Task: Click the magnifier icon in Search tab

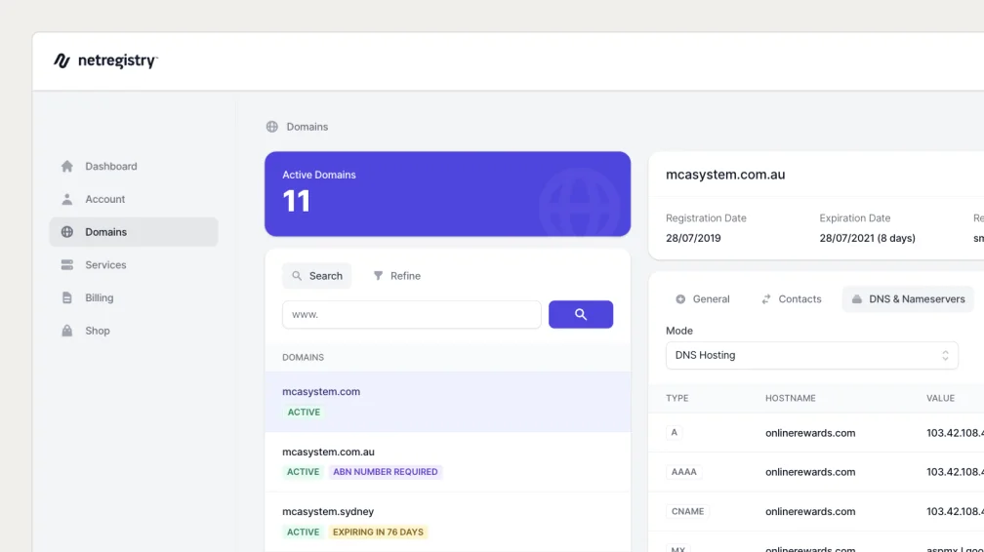Action: click(297, 275)
